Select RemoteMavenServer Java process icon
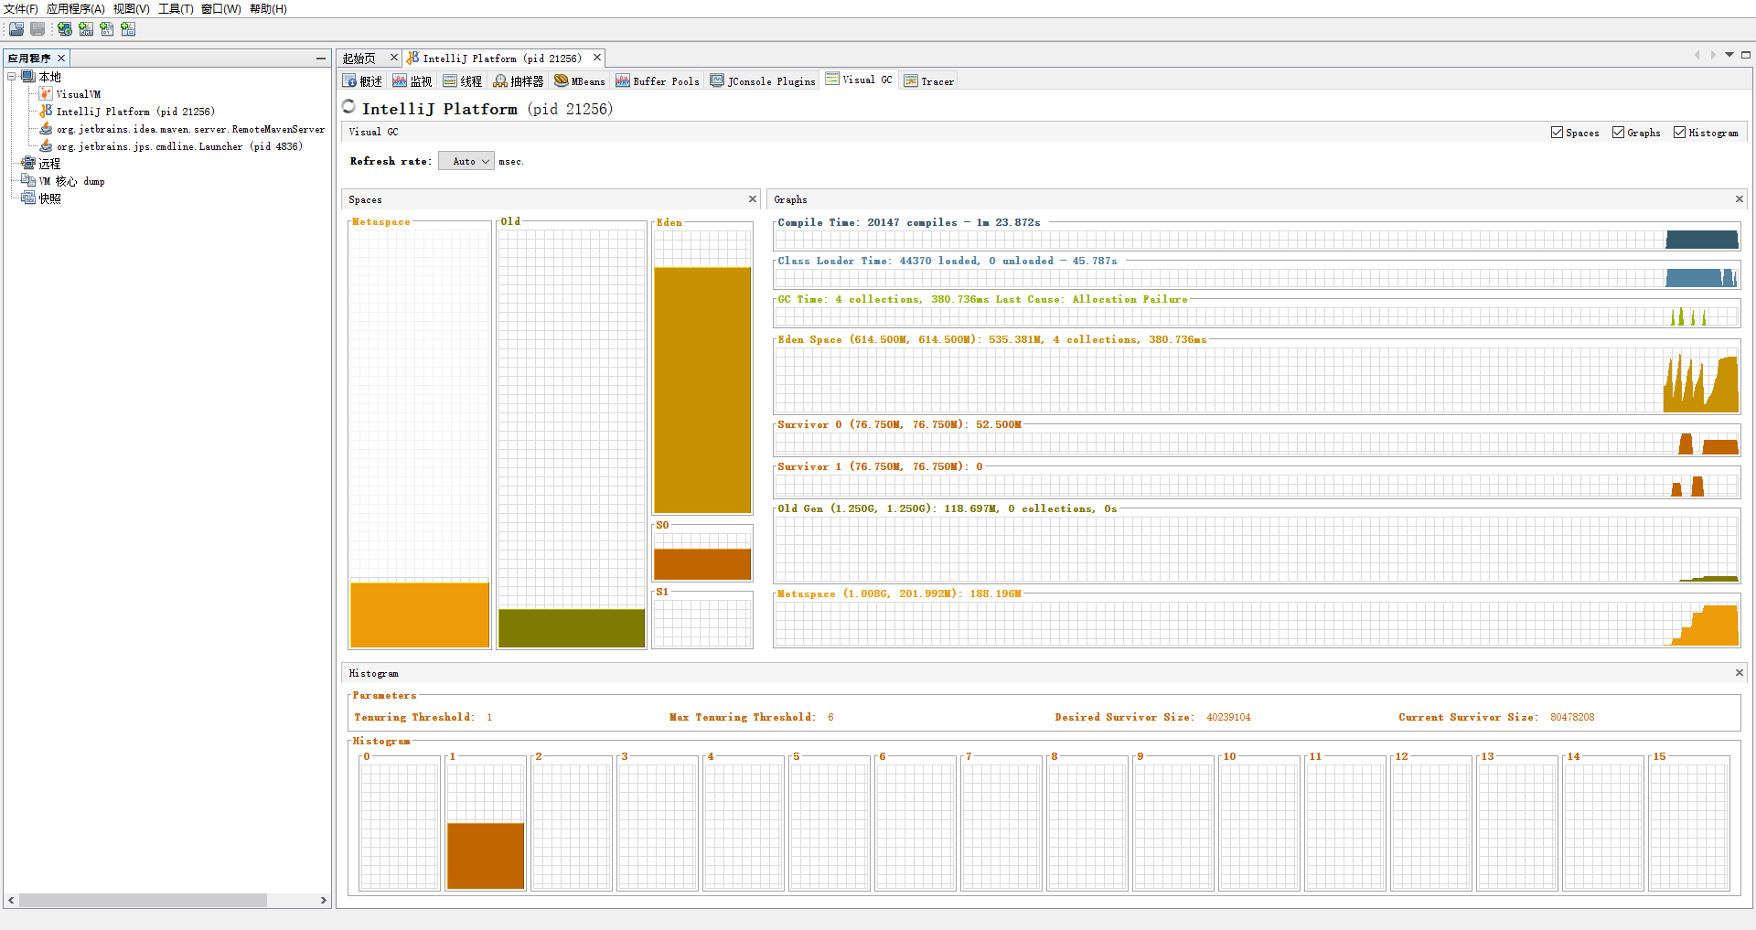The height and width of the screenshot is (930, 1756). coord(46,129)
